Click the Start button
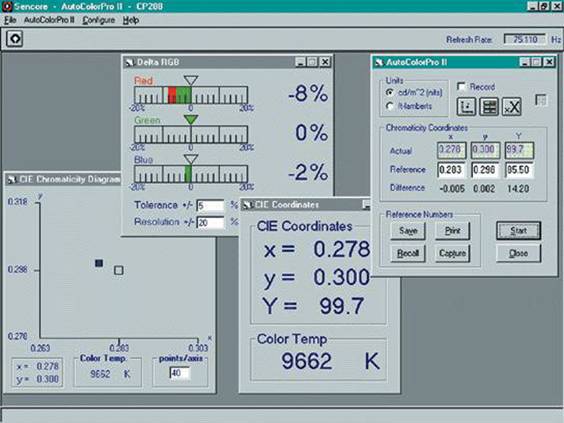This screenshot has height=423, width=564. (x=518, y=231)
